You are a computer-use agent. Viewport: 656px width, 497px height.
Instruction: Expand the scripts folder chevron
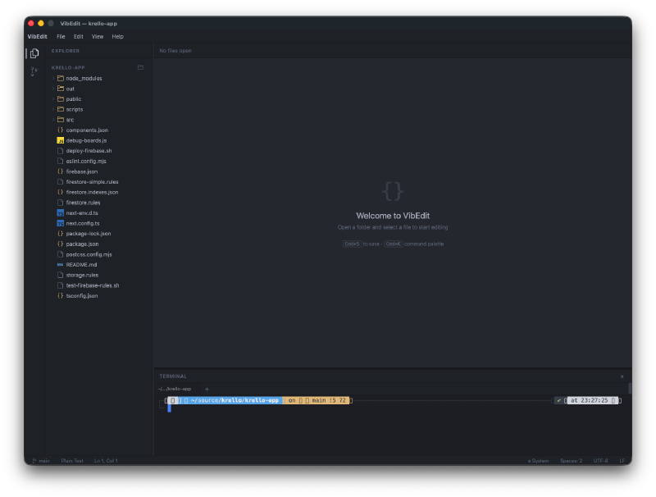[x=53, y=109]
